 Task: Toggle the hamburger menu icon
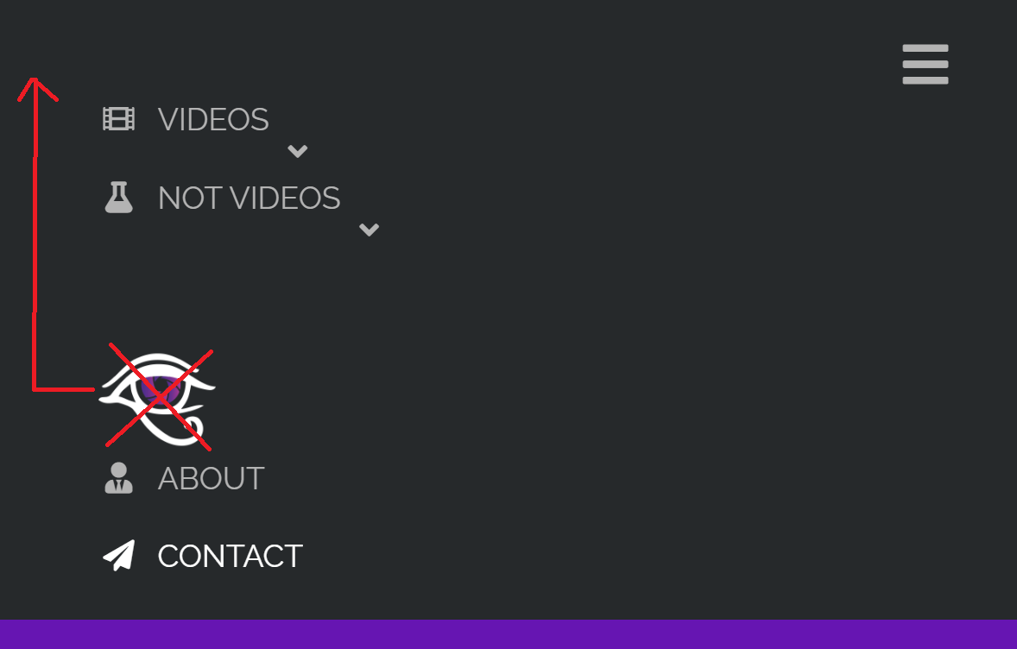point(925,64)
